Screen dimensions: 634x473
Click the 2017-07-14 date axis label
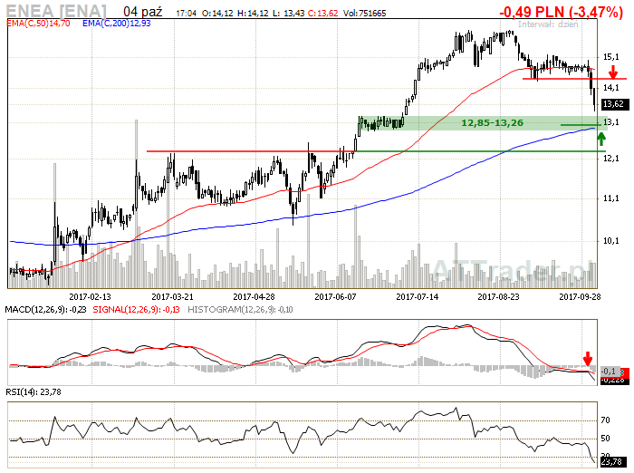pos(417,297)
